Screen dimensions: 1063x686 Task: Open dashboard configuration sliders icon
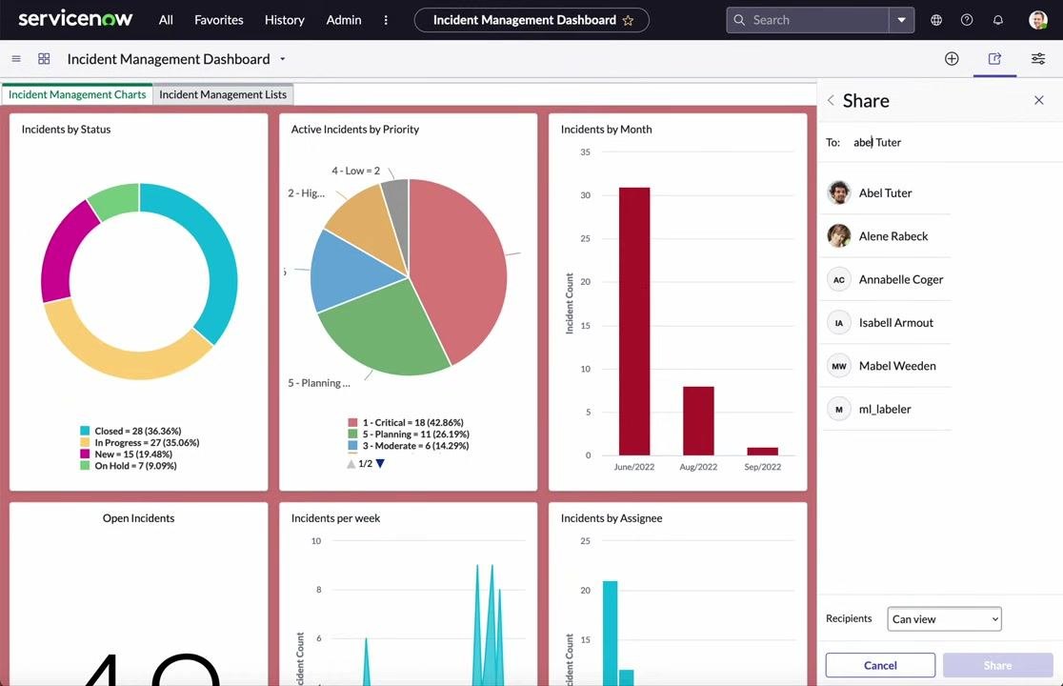[1038, 59]
